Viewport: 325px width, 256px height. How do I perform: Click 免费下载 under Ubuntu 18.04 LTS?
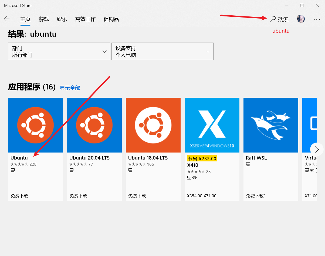137,196
